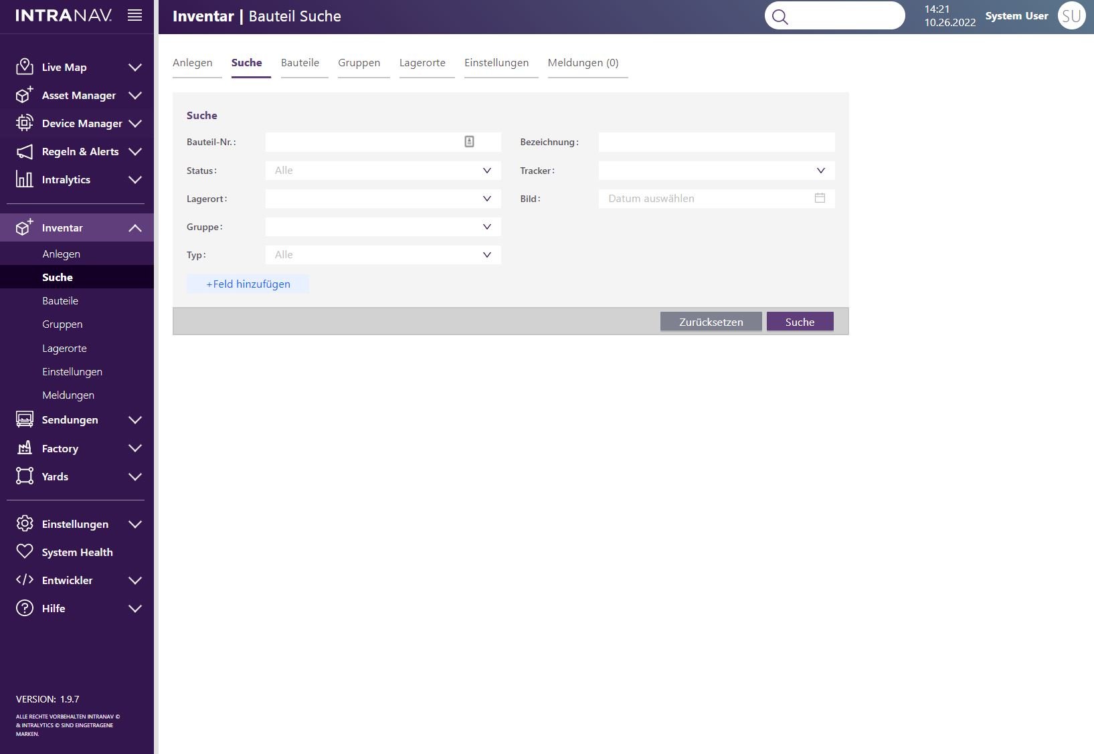Expand the Factory chevron

point(135,448)
